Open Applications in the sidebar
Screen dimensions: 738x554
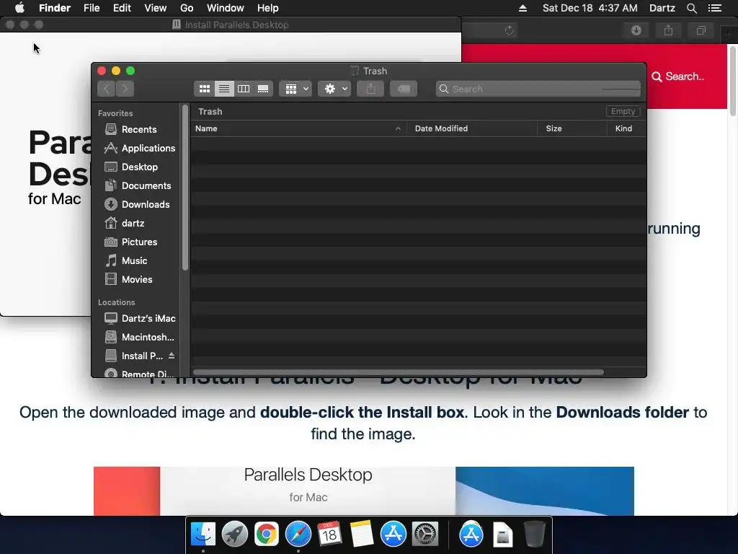pyautogui.click(x=139, y=148)
